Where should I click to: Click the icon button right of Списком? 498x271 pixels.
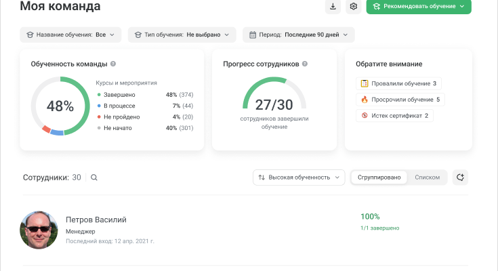point(460,178)
